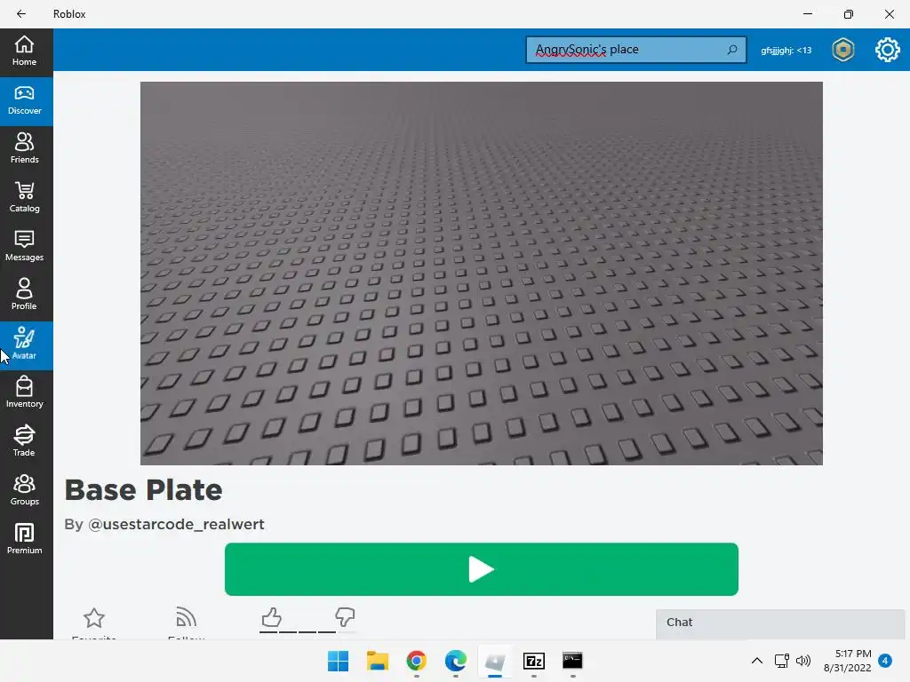Click the Base Plate game thumbnail
The width and height of the screenshot is (910, 682).
[x=481, y=274]
